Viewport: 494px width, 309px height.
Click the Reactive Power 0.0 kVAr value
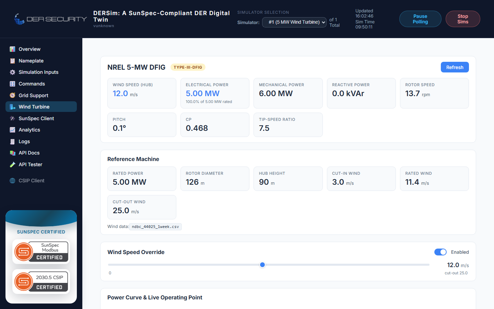point(348,93)
